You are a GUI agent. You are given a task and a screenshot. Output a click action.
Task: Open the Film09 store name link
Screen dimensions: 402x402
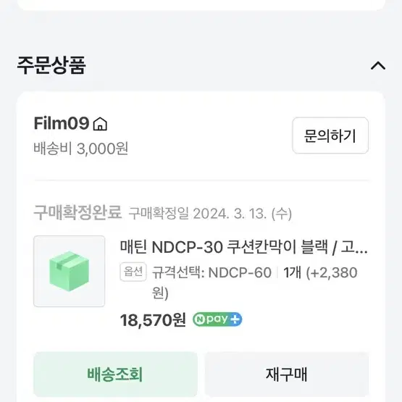62,123
